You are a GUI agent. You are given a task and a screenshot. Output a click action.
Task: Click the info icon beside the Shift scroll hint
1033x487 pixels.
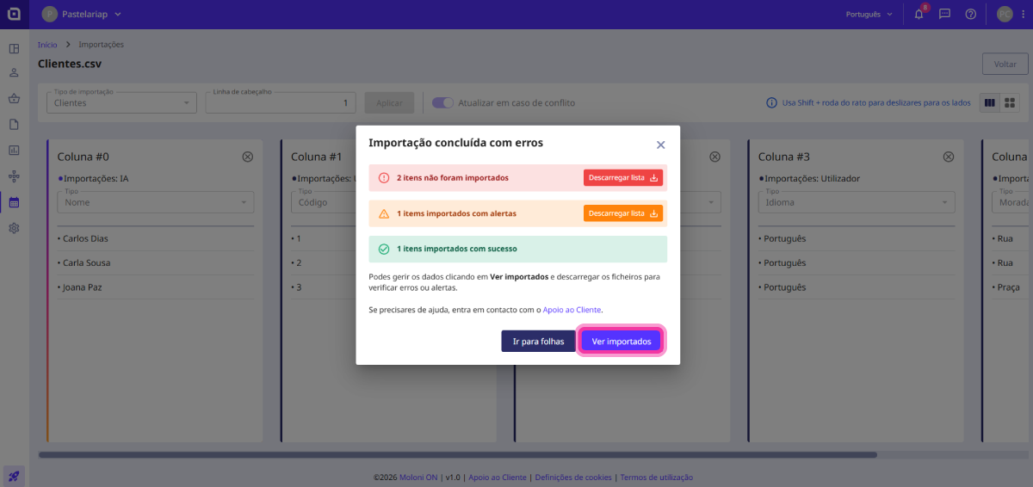(772, 102)
